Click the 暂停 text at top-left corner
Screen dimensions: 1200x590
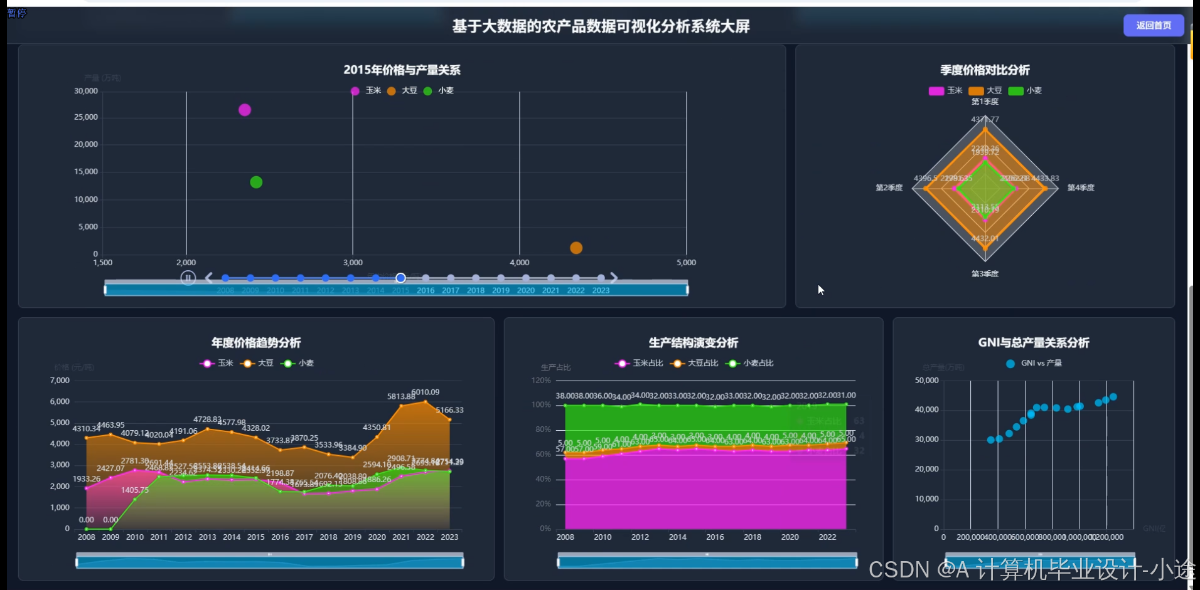(x=17, y=13)
